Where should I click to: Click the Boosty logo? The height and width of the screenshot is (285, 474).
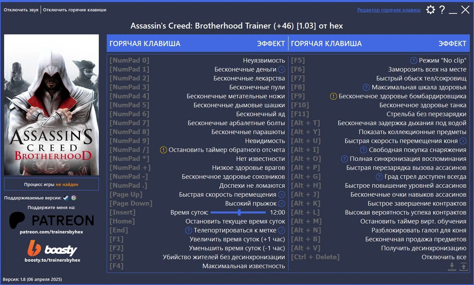point(51,248)
